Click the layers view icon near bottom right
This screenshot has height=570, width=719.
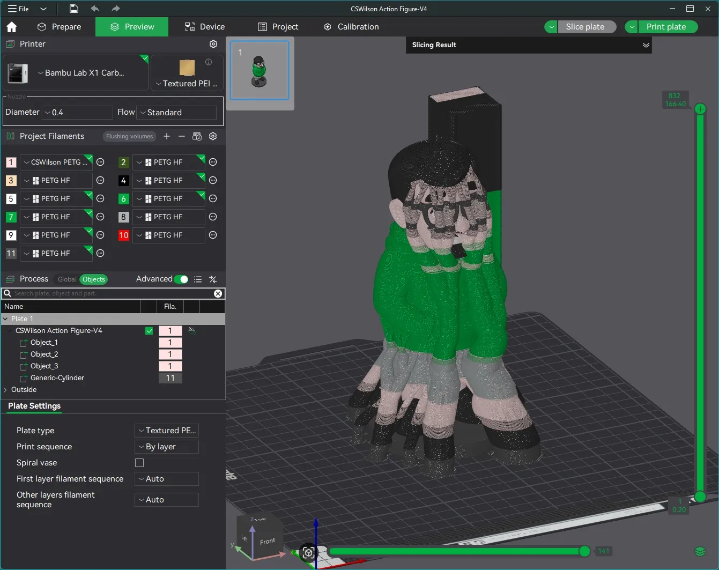point(699,551)
